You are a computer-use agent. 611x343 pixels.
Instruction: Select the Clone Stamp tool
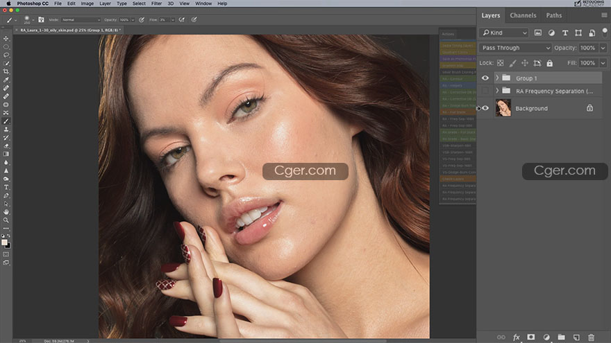point(6,130)
